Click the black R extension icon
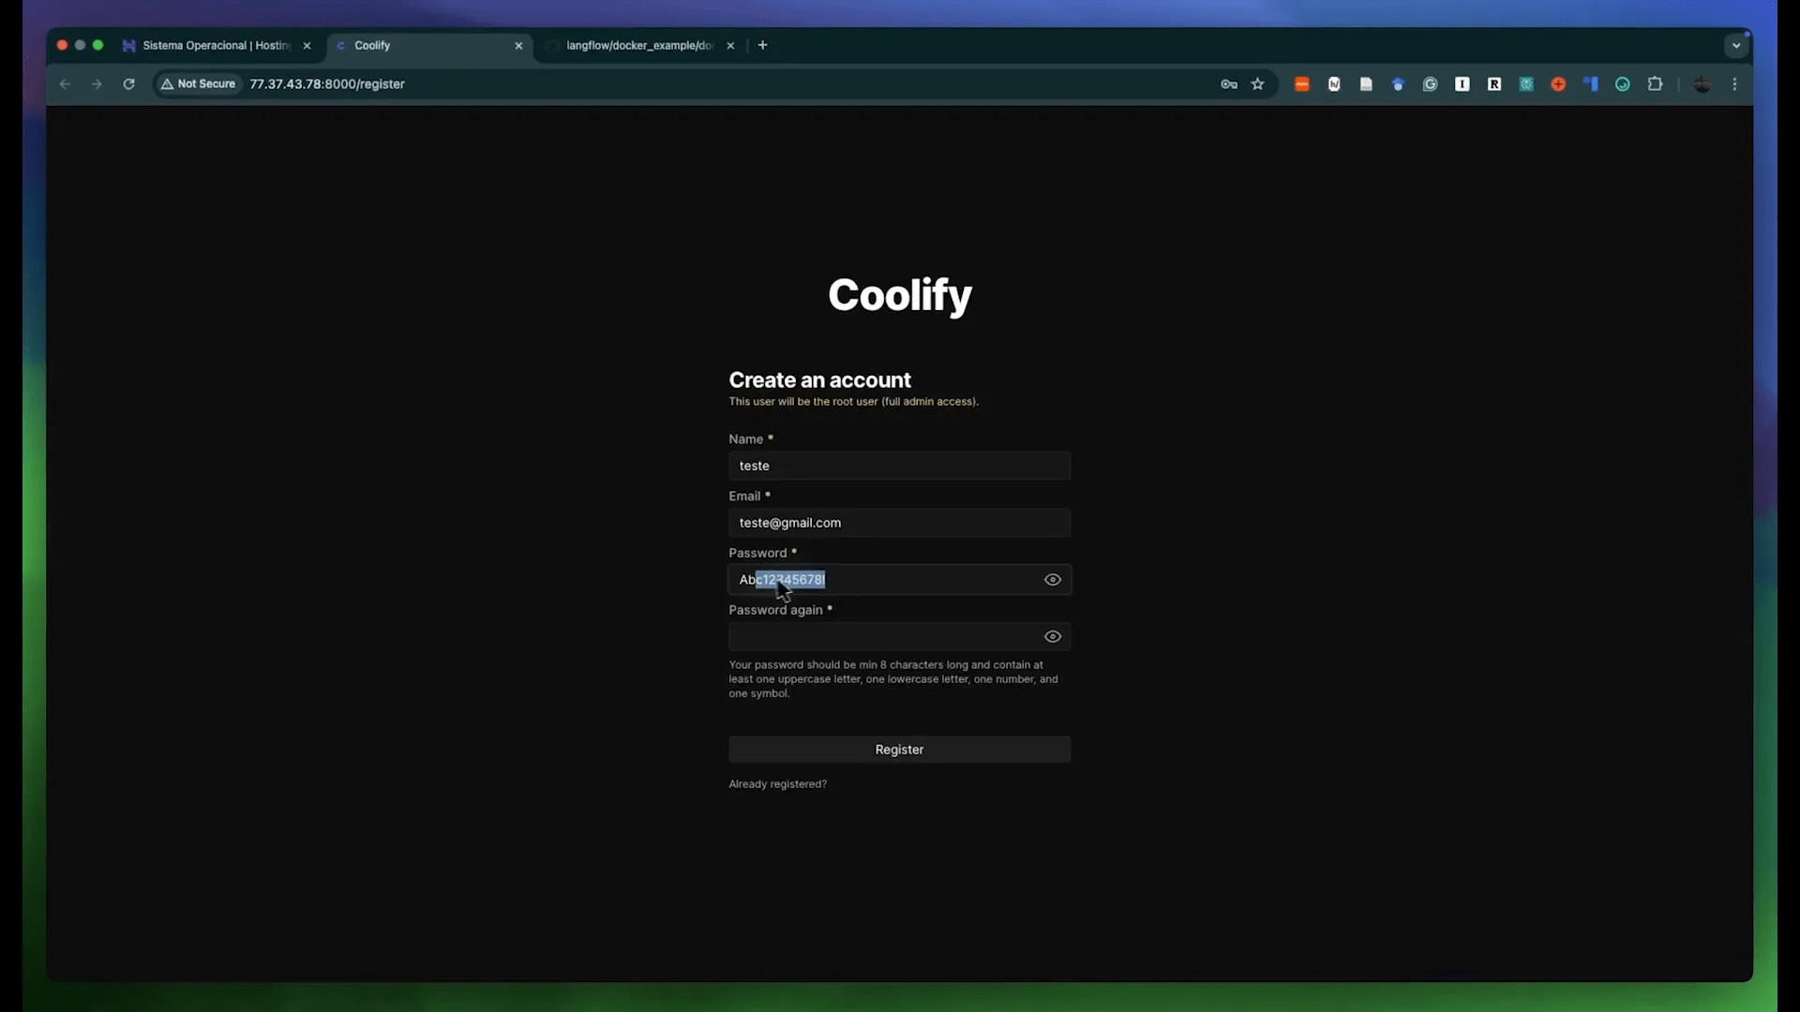The image size is (1800, 1012). click(x=1494, y=84)
